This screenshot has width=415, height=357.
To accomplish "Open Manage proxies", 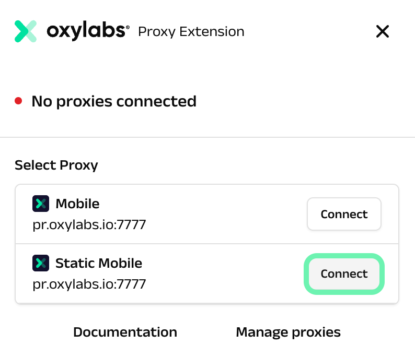I will point(288,332).
